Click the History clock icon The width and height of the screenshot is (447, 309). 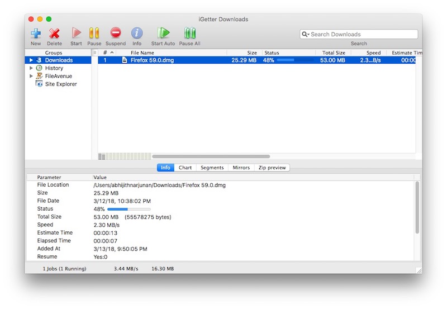coord(39,68)
